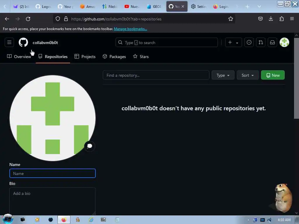
Task: Show site security padlock information
Action: point(66,19)
